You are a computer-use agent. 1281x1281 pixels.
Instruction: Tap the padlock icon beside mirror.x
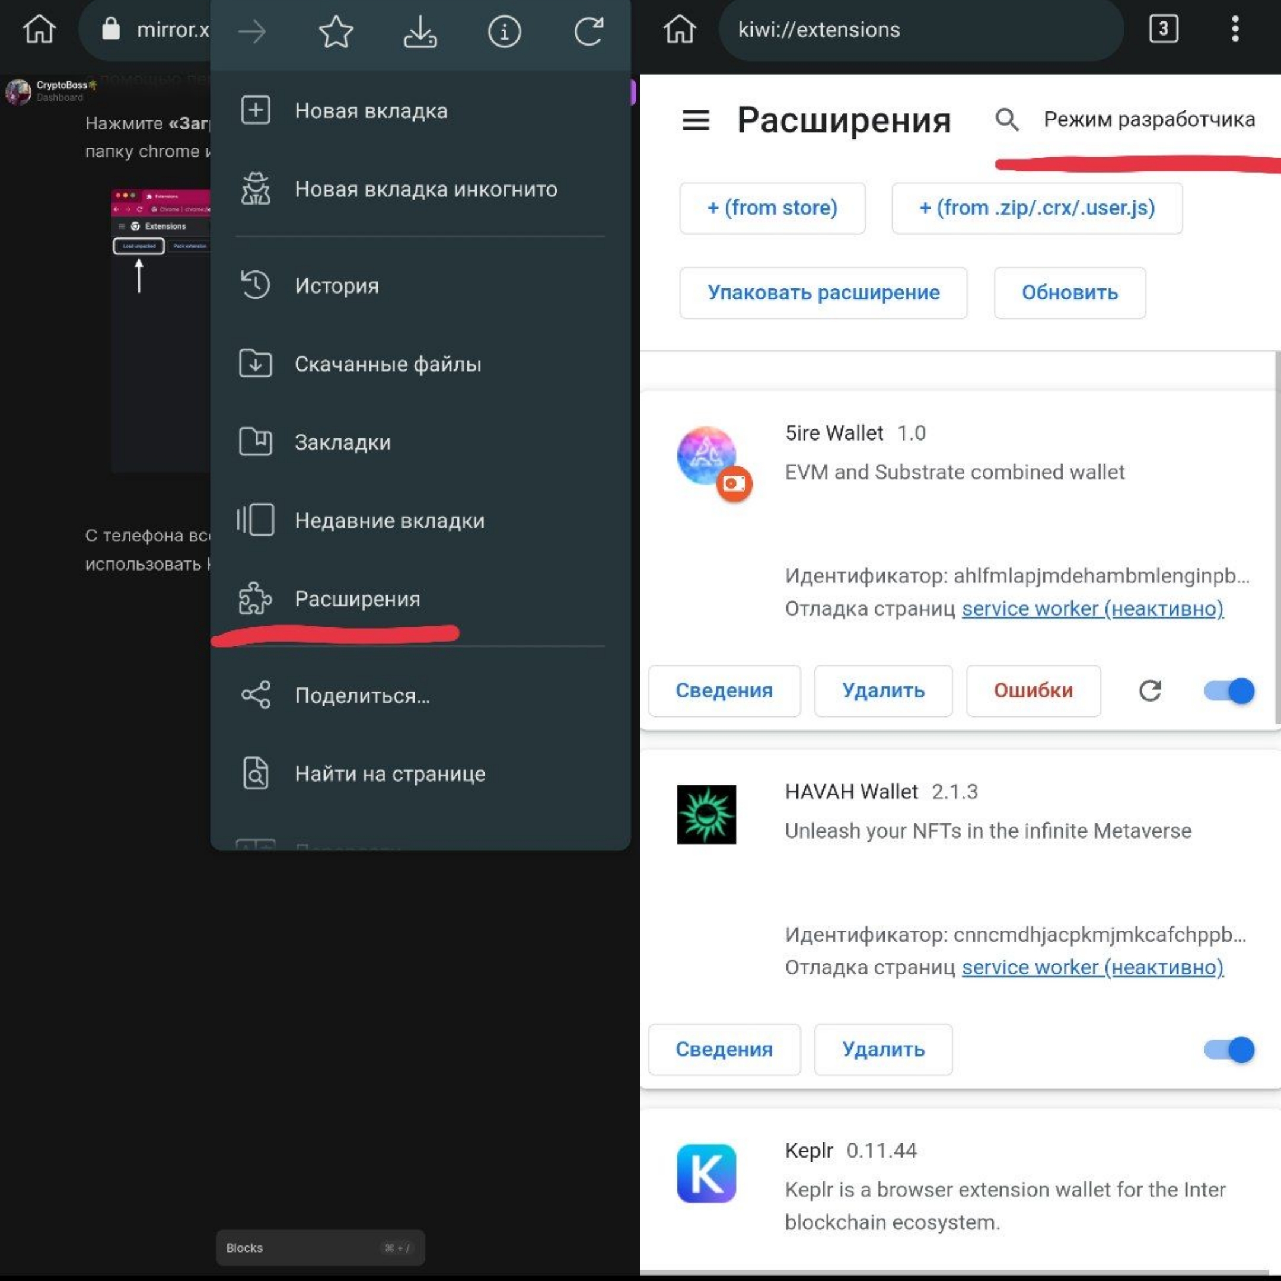point(111,28)
